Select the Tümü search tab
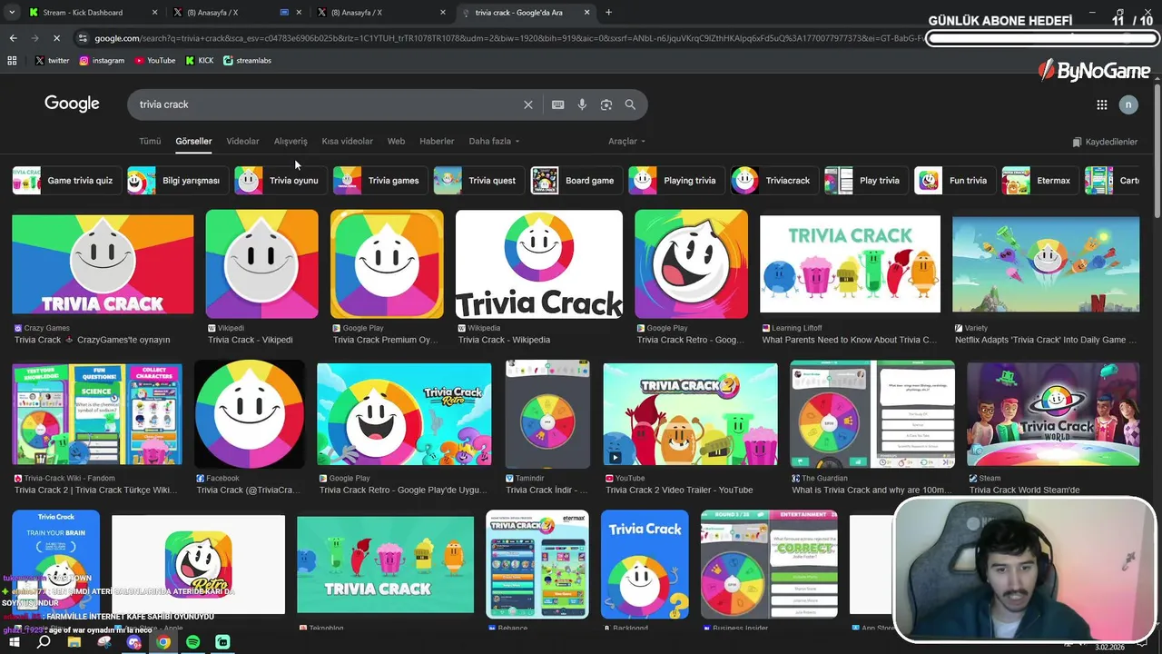The height and width of the screenshot is (654, 1162). pos(150,142)
